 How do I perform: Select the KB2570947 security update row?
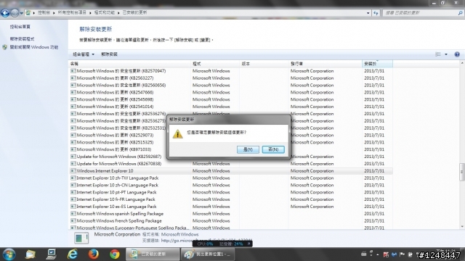coord(231,71)
